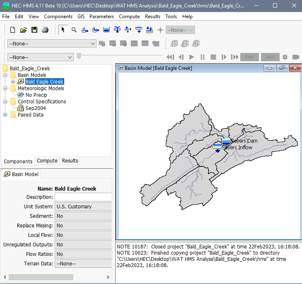Open the Components menu
The image size is (302, 284).
pyautogui.click(x=58, y=17)
